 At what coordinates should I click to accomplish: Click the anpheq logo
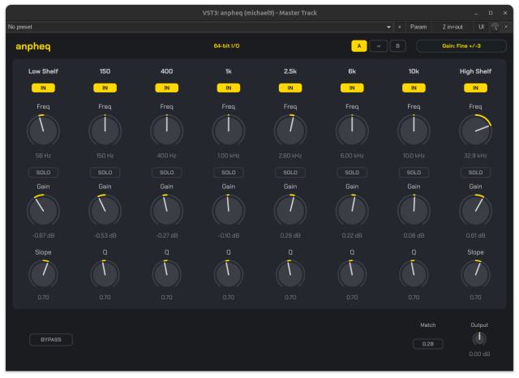(x=33, y=47)
